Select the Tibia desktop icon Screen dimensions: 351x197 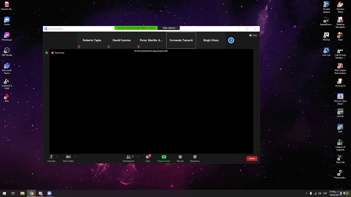point(340,37)
